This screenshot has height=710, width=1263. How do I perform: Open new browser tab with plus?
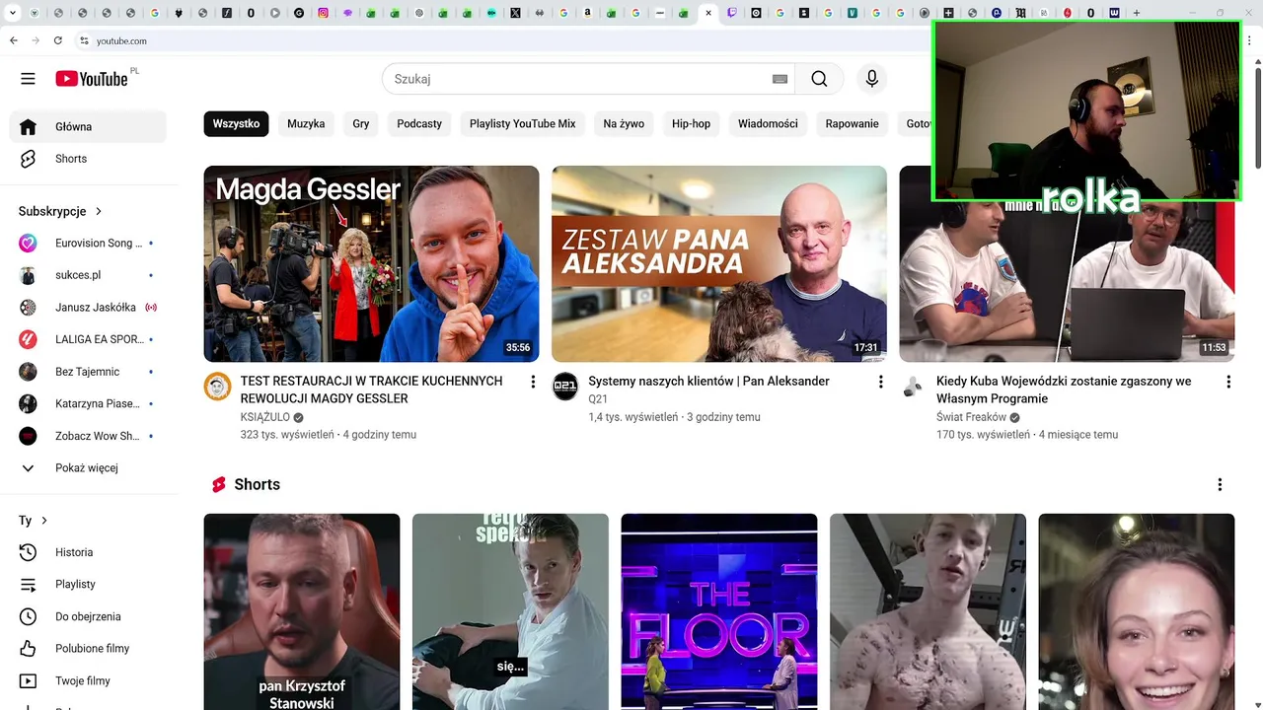(x=1136, y=13)
